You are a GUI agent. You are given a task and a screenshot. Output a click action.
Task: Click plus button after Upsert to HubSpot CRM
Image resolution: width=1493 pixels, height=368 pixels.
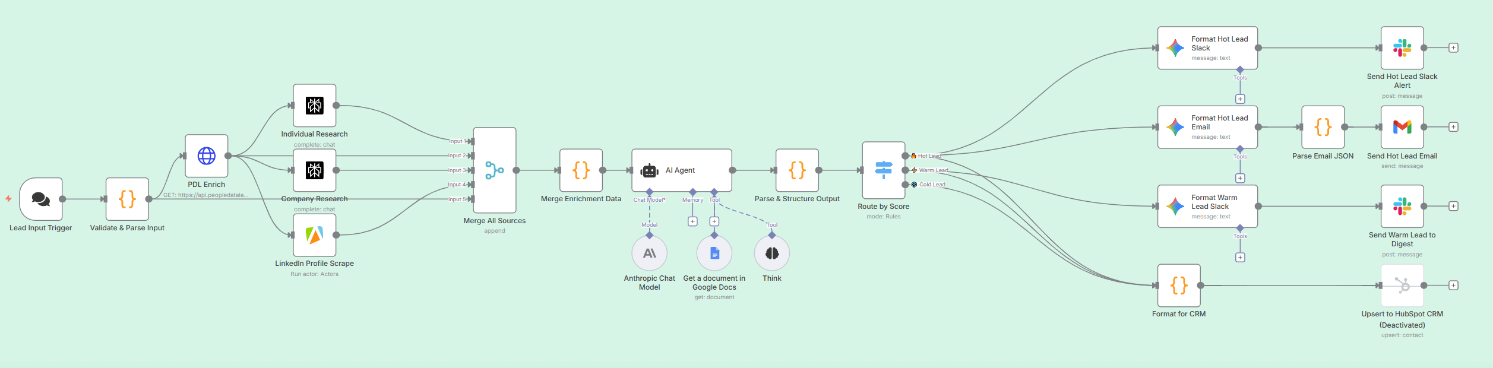[x=1453, y=285]
